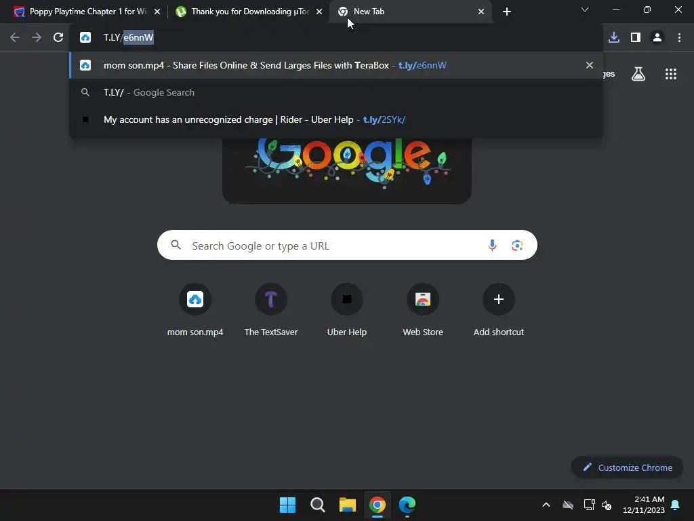694x521 pixels.
Task: Choose the T.LY/ Google Search suggestion
Action: pyautogui.click(x=335, y=92)
